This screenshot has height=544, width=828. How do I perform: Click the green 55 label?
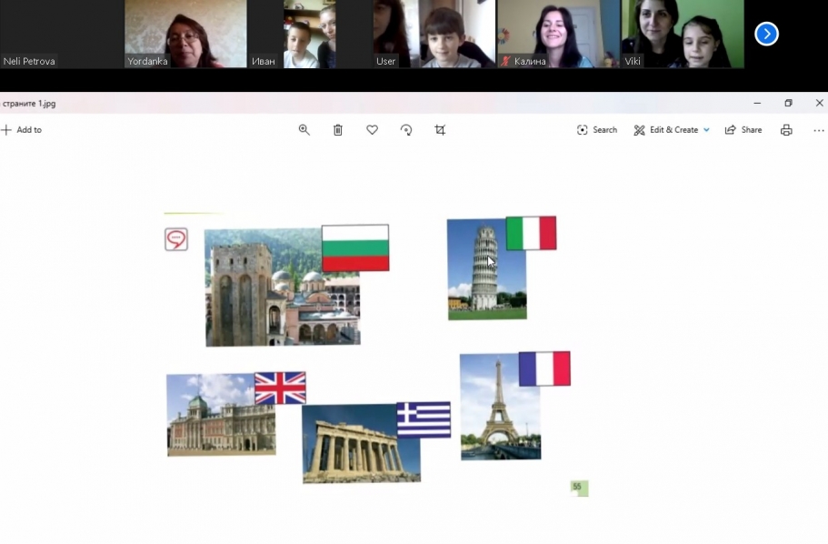coord(579,488)
